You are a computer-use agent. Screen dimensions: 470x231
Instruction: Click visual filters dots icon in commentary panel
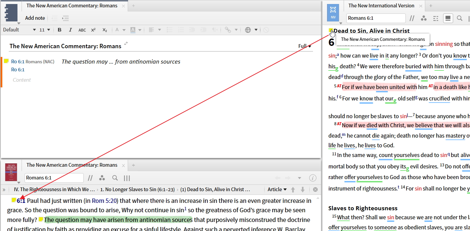[x=102, y=178]
